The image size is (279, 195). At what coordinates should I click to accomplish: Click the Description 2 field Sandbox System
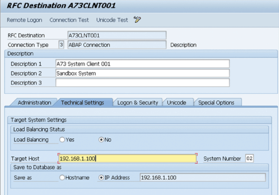[x=143, y=73]
